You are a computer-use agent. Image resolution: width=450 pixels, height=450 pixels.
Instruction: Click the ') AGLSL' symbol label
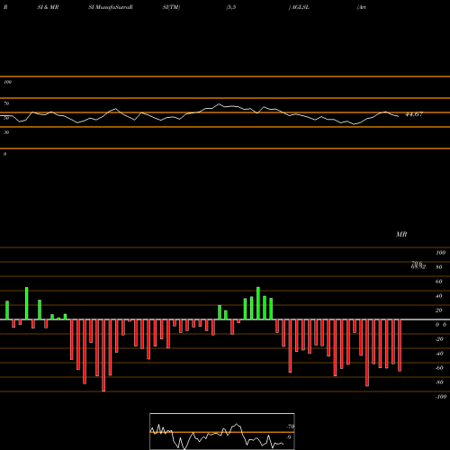(299, 7)
